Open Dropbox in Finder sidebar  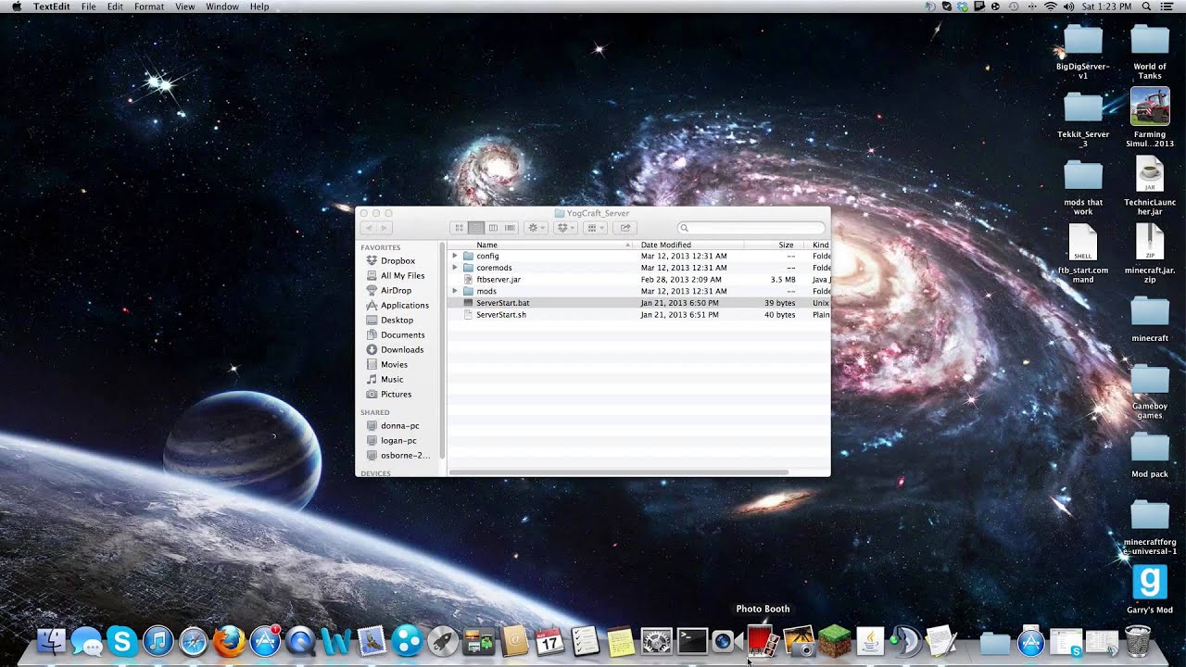point(397,261)
